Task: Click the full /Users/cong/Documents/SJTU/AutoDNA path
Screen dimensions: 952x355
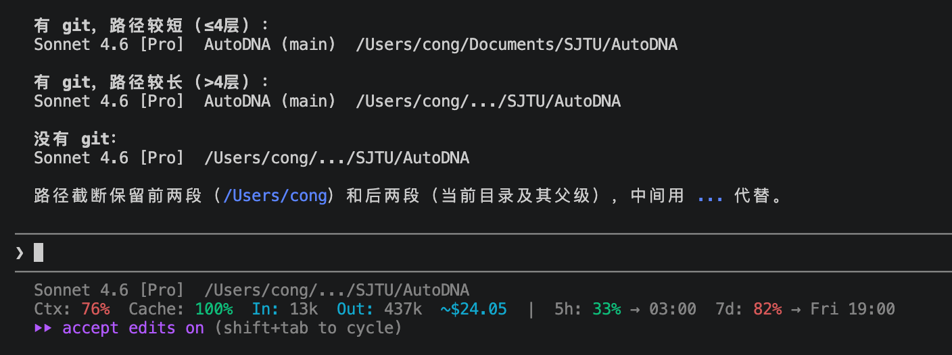Action: (x=517, y=45)
